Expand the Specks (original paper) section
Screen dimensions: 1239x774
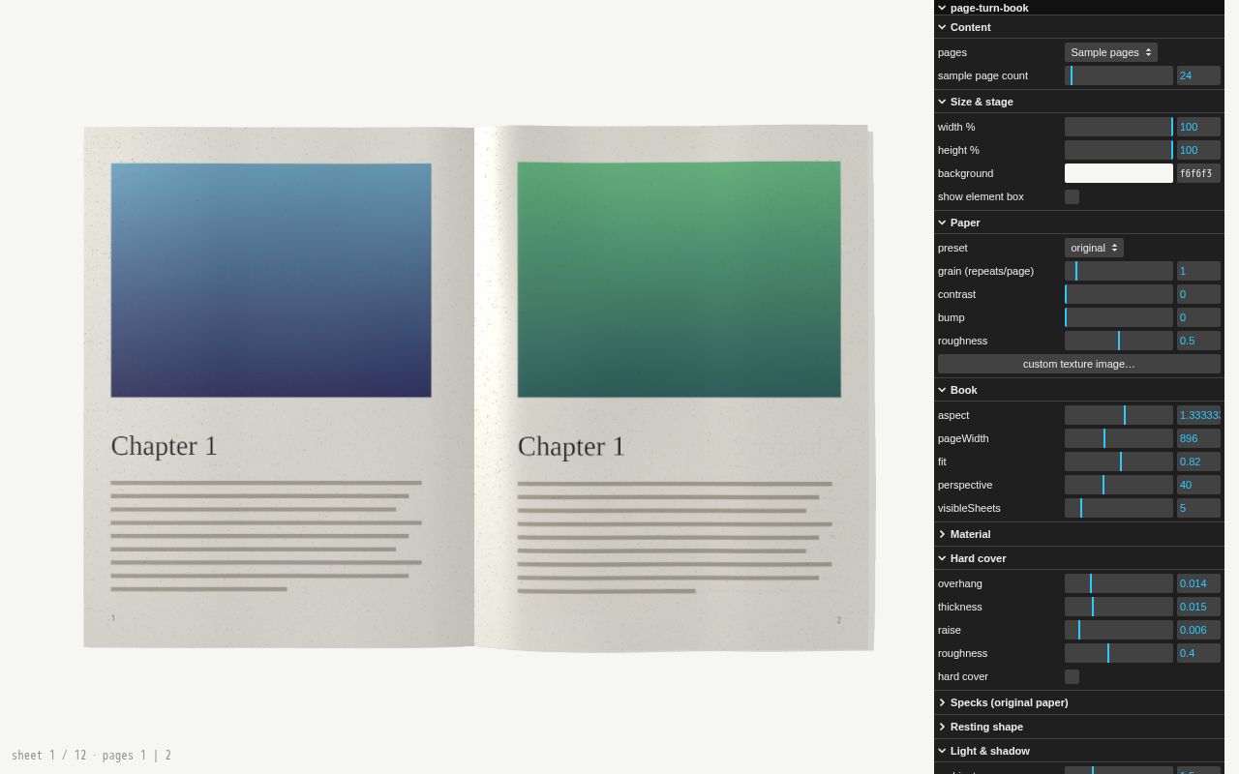pos(1079,702)
